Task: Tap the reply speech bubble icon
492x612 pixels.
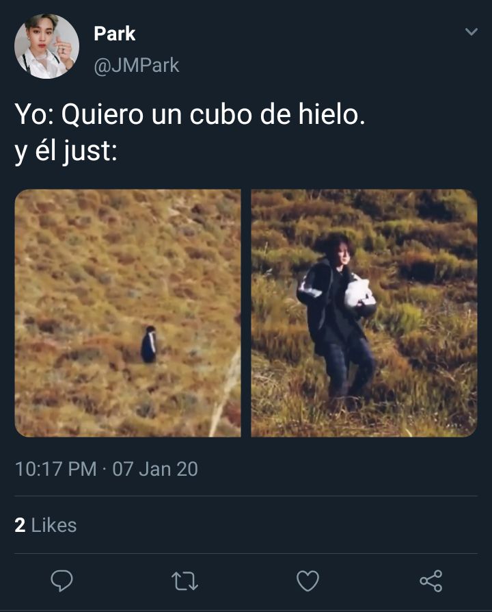Action: pos(61,581)
